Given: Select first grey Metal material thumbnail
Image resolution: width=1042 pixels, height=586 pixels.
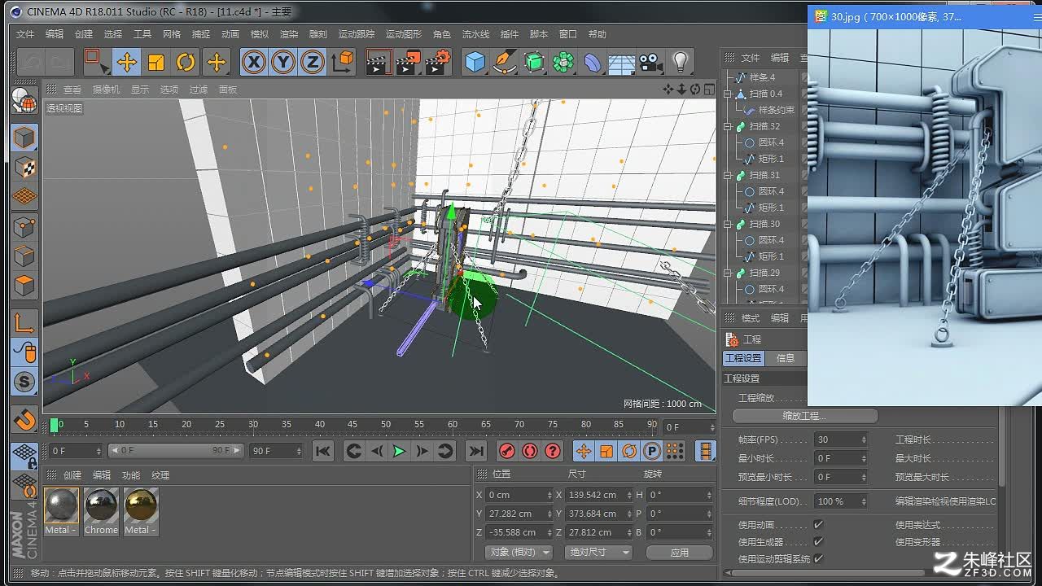Looking at the screenshot, I should [x=61, y=512].
